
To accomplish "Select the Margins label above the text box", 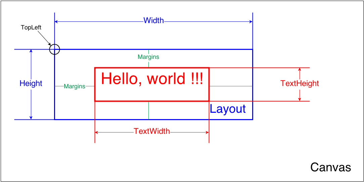I will [148, 57].
